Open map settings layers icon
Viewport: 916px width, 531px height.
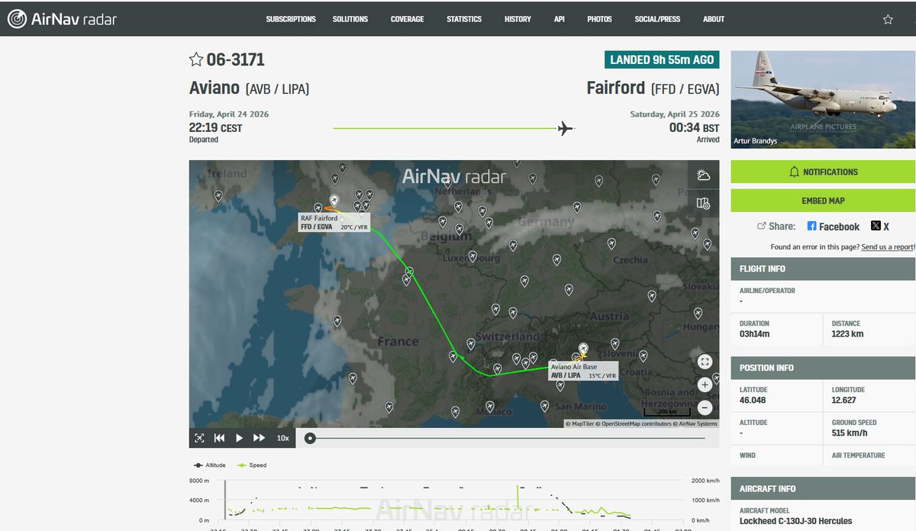coord(704,204)
